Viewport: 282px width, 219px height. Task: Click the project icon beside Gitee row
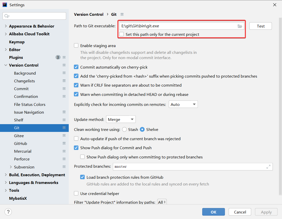click(64, 136)
